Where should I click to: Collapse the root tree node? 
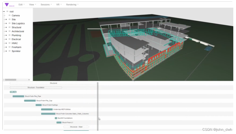[4, 12]
